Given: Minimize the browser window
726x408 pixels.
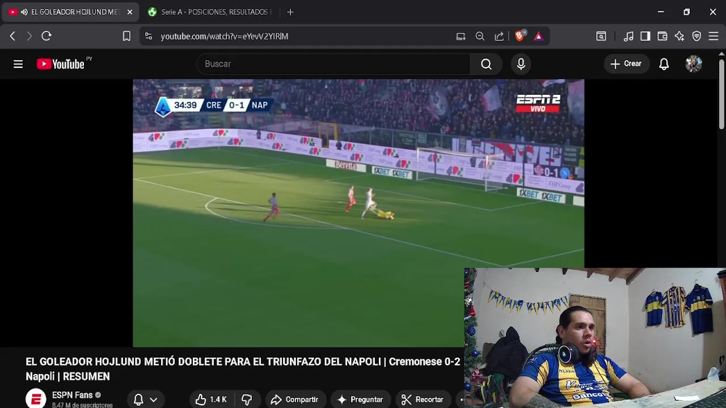Looking at the screenshot, I should click(x=661, y=12).
